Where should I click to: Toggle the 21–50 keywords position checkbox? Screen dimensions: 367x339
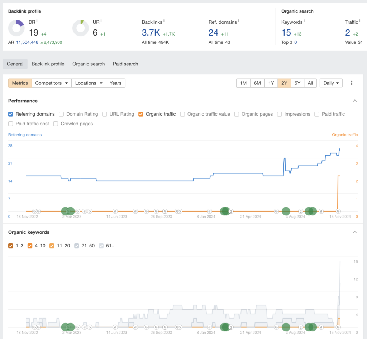click(77, 246)
